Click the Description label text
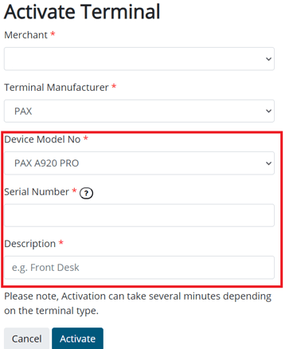Screen dimensions: 293x349 (x=30, y=244)
